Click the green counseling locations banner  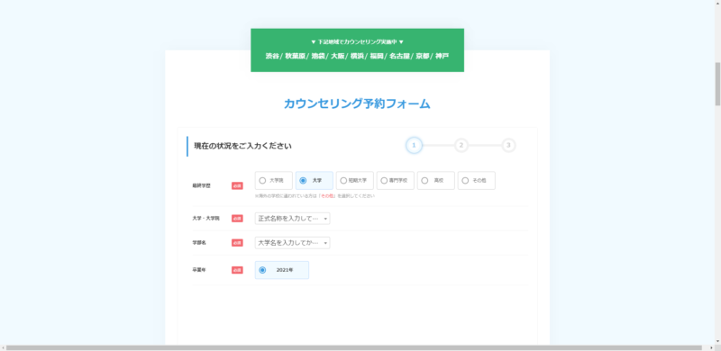click(357, 50)
